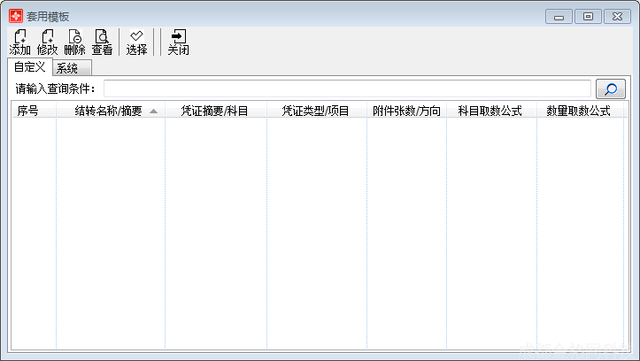Click the magnifier search button

[610, 88]
